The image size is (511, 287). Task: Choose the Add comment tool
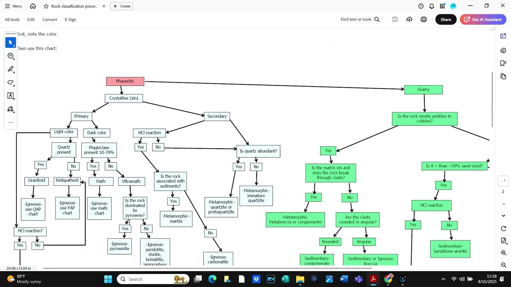tap(11, 56)
